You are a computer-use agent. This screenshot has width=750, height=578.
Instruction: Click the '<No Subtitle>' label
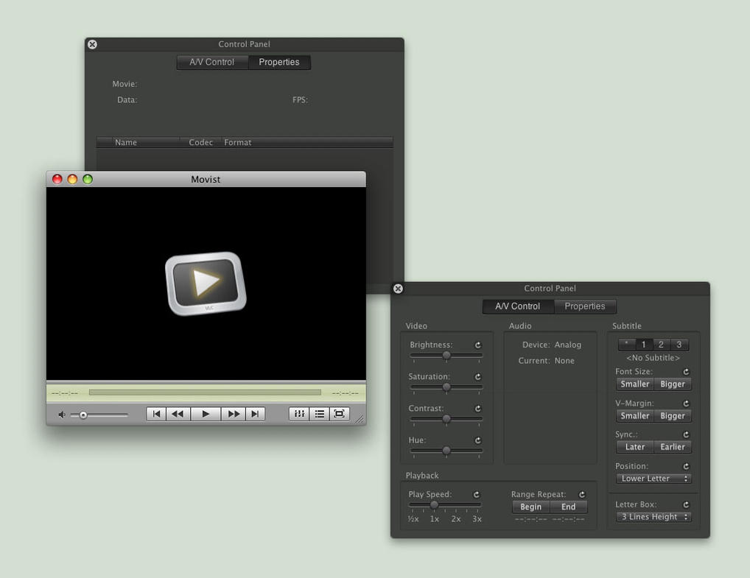(653, 358)
